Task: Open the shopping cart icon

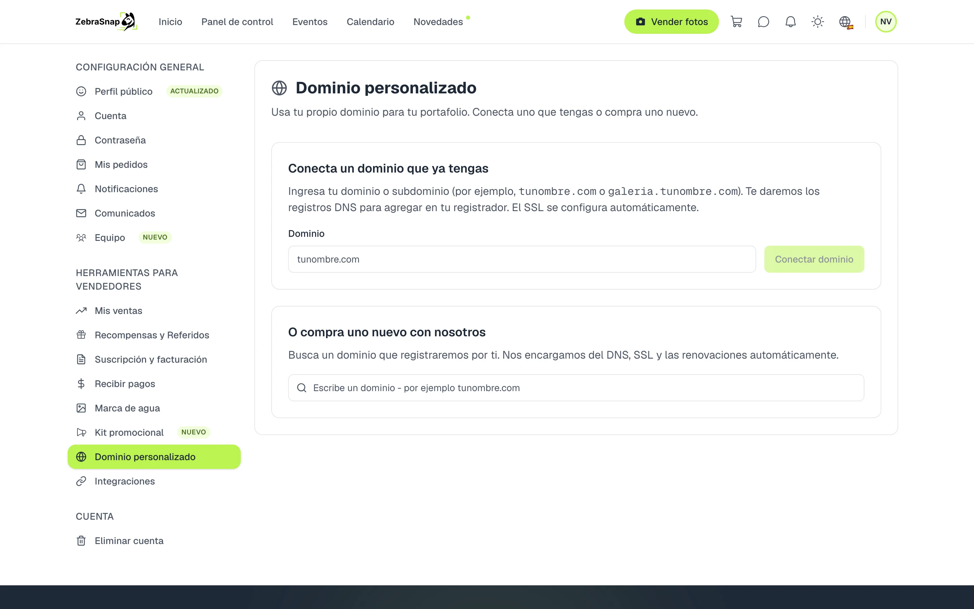Action: click(x=736, y=22)
